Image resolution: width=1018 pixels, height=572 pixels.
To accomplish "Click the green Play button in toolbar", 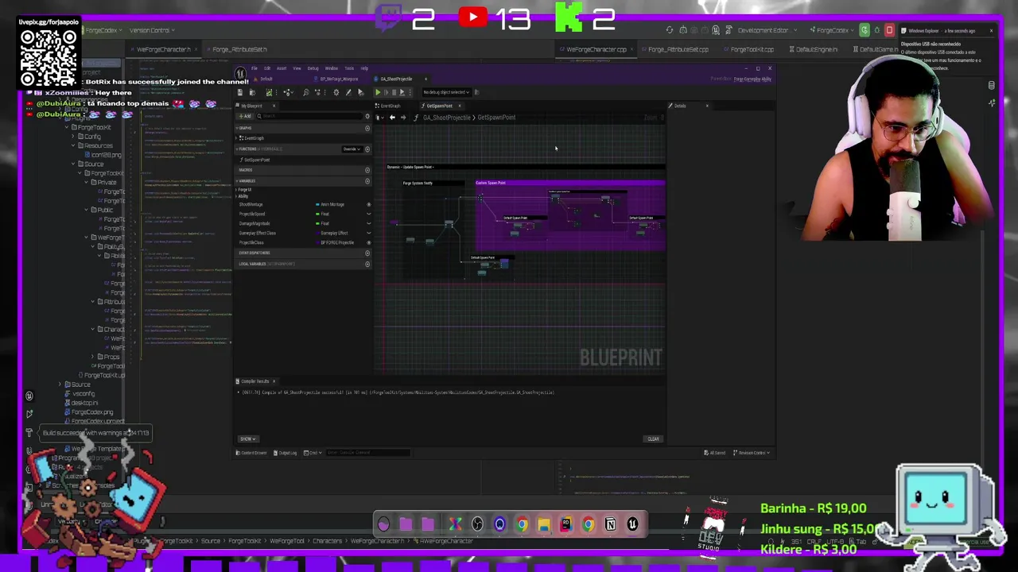I will tap(378, 92).
